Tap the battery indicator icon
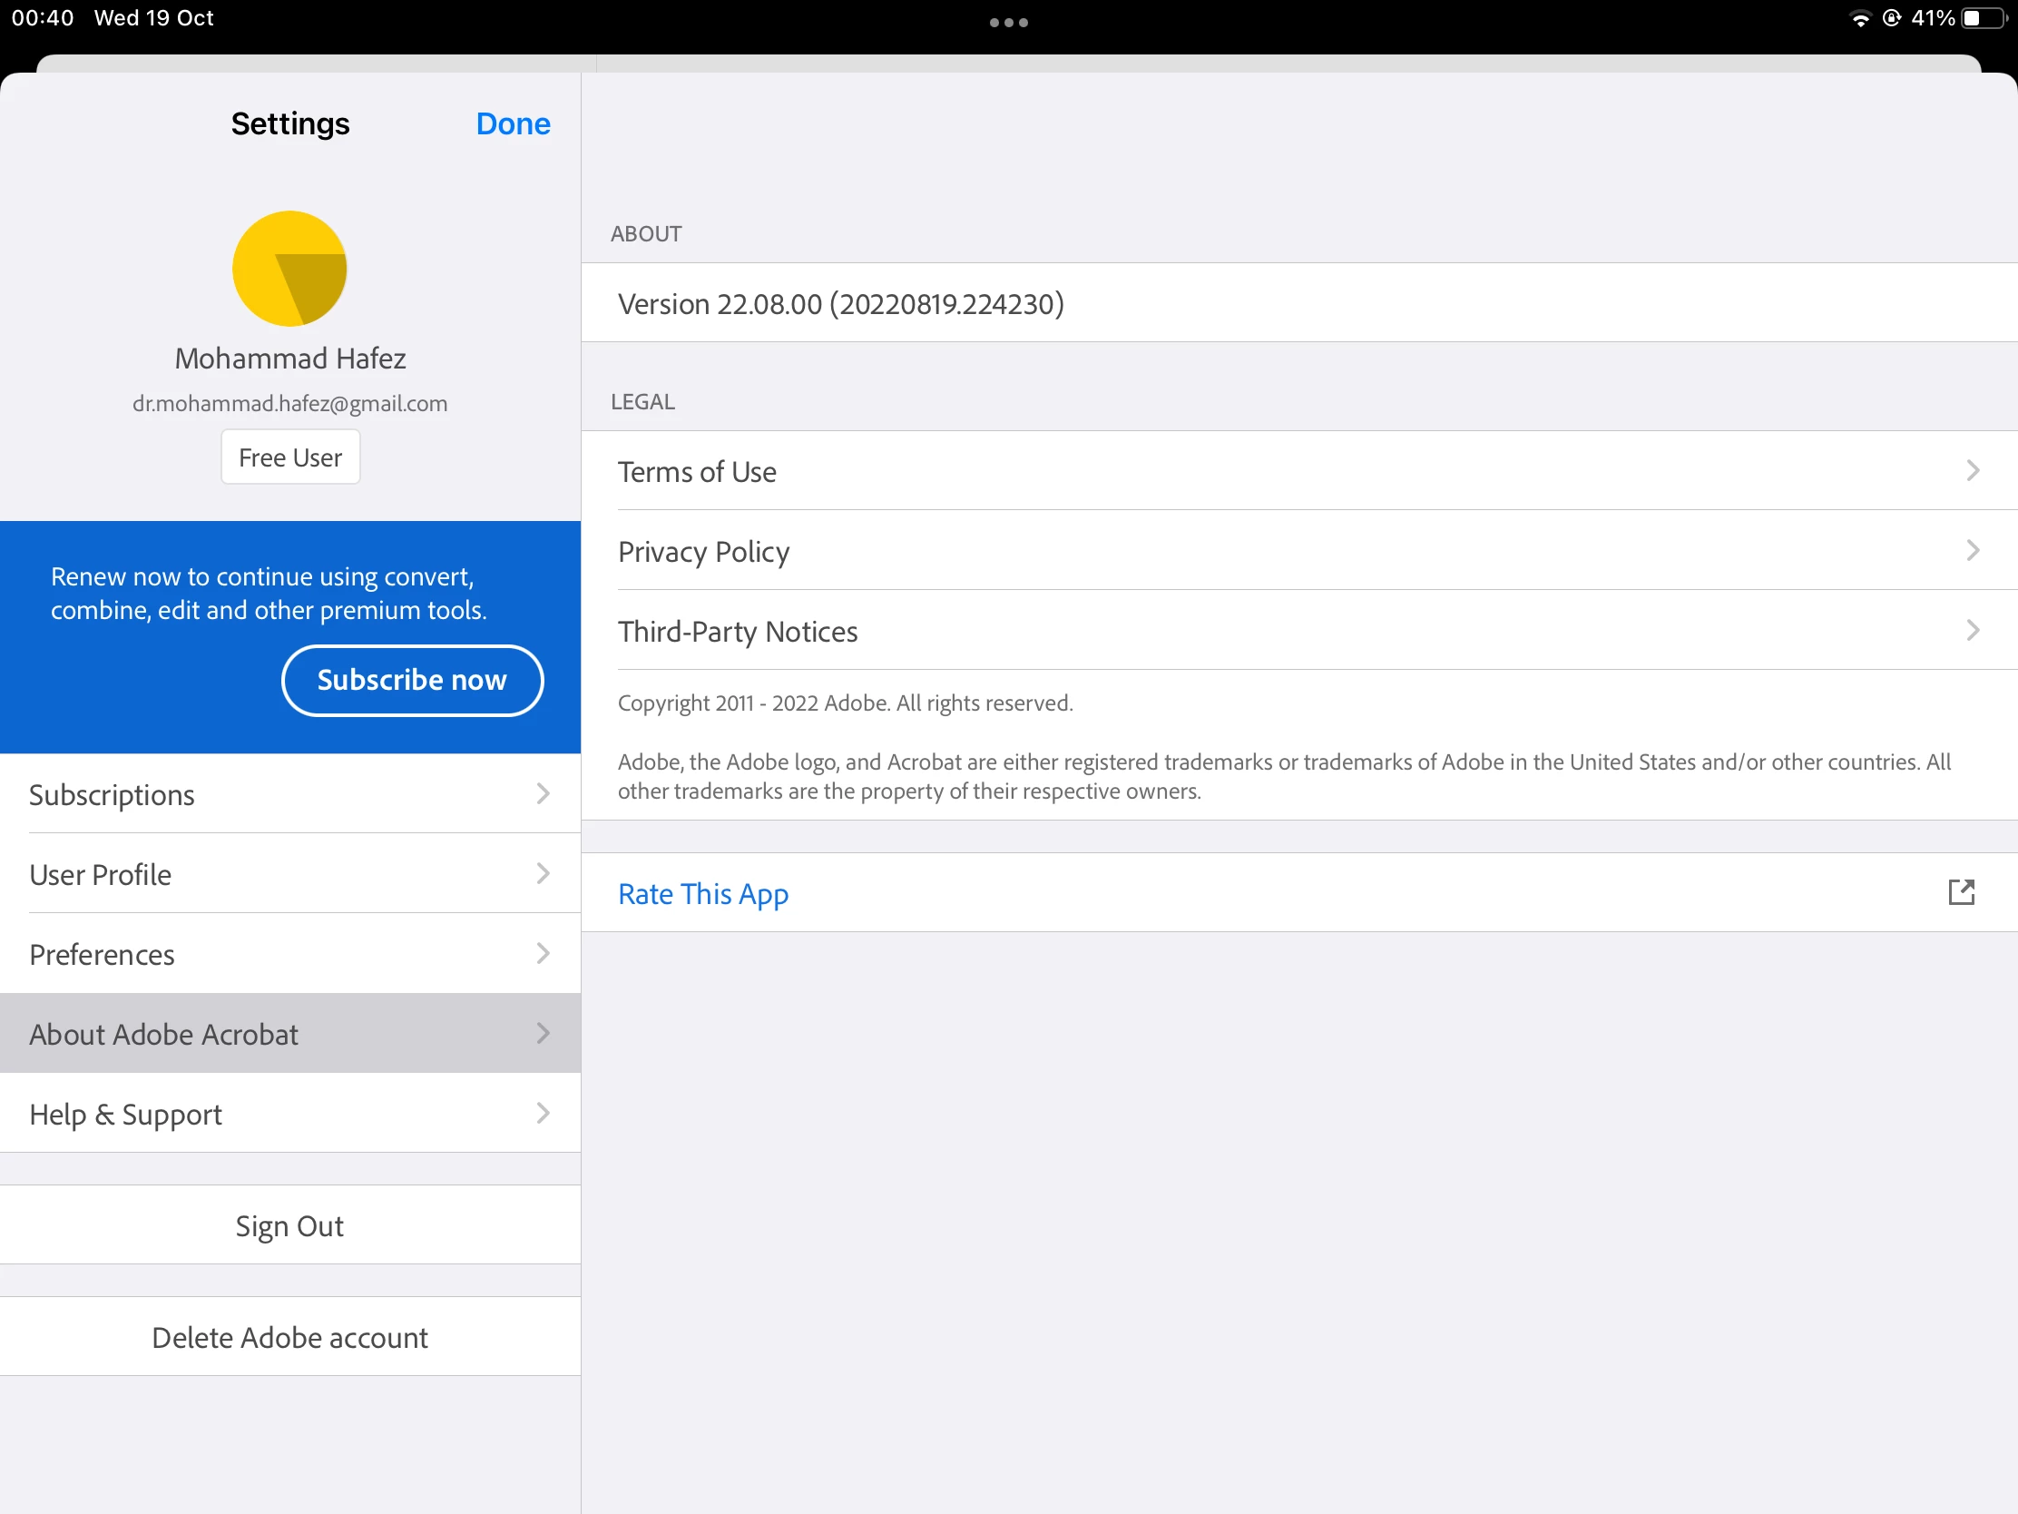The image size is (2018, 1514). (1985, 19)
